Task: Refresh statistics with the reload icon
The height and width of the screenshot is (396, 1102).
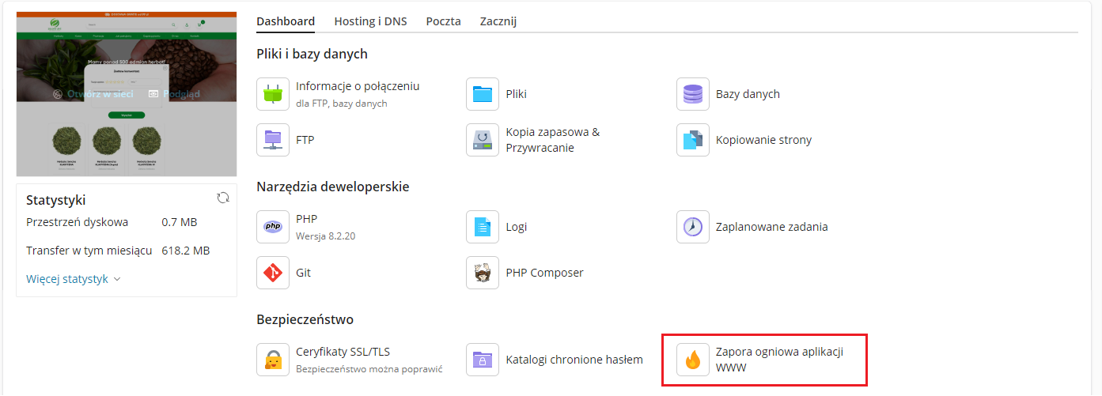Action: 223,198
